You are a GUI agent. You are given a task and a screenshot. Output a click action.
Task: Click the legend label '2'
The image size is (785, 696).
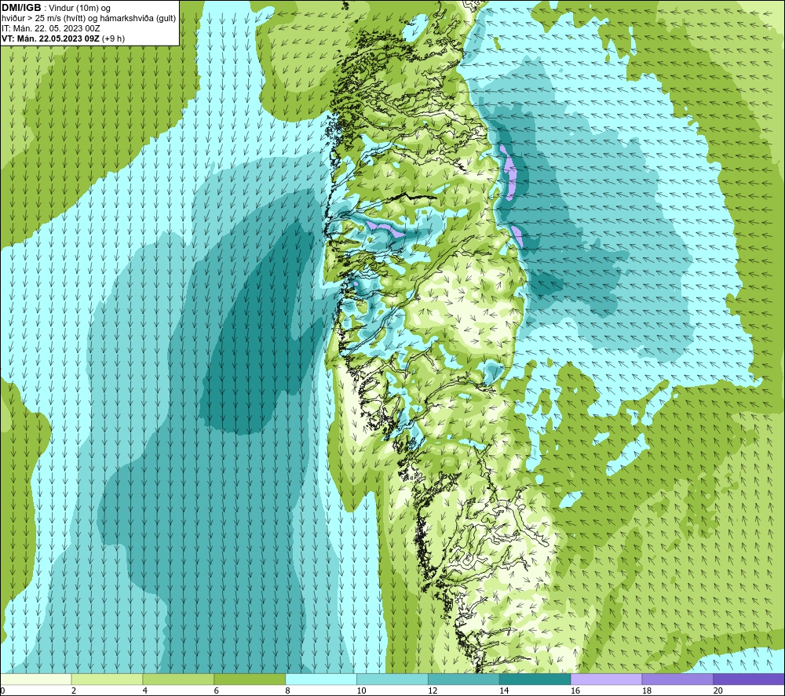click(x=74, y=691)
